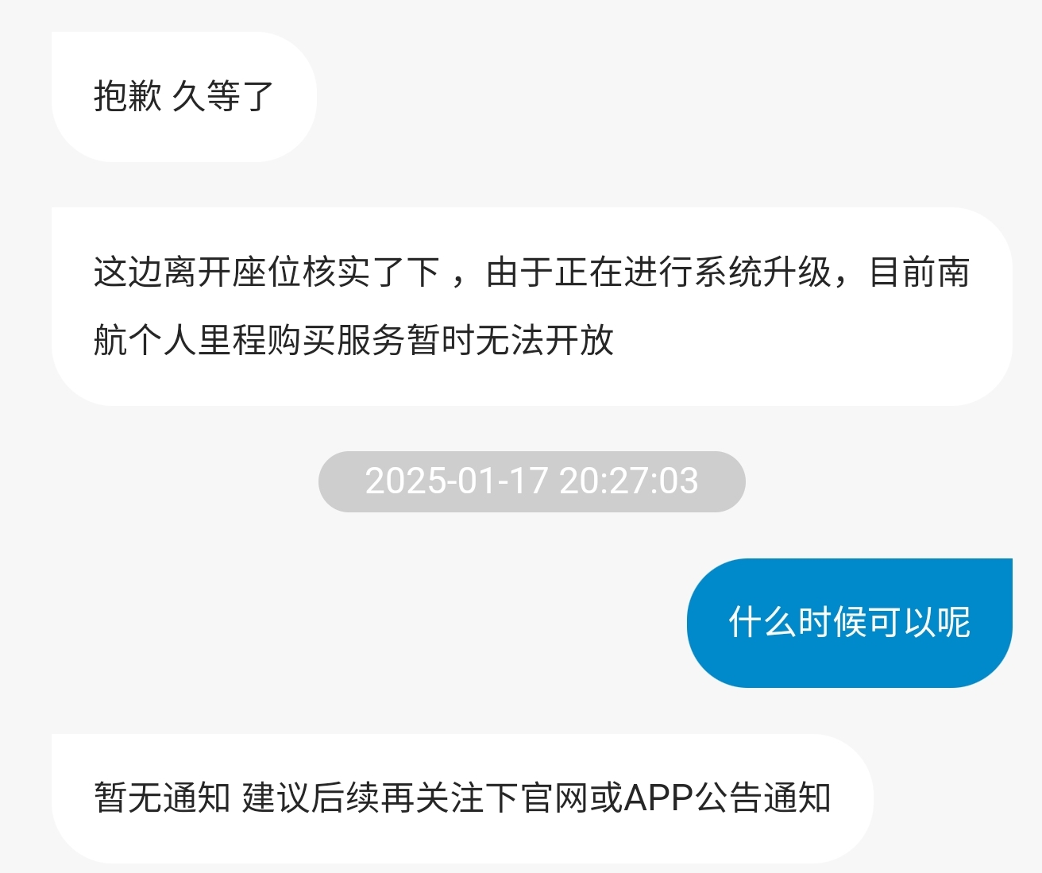The width and height of the screenshot is (1042, 873).
Task: Tap the blue "什么时候可以呢" sent message
Action: pyautogui.click(x=850, y=623)
